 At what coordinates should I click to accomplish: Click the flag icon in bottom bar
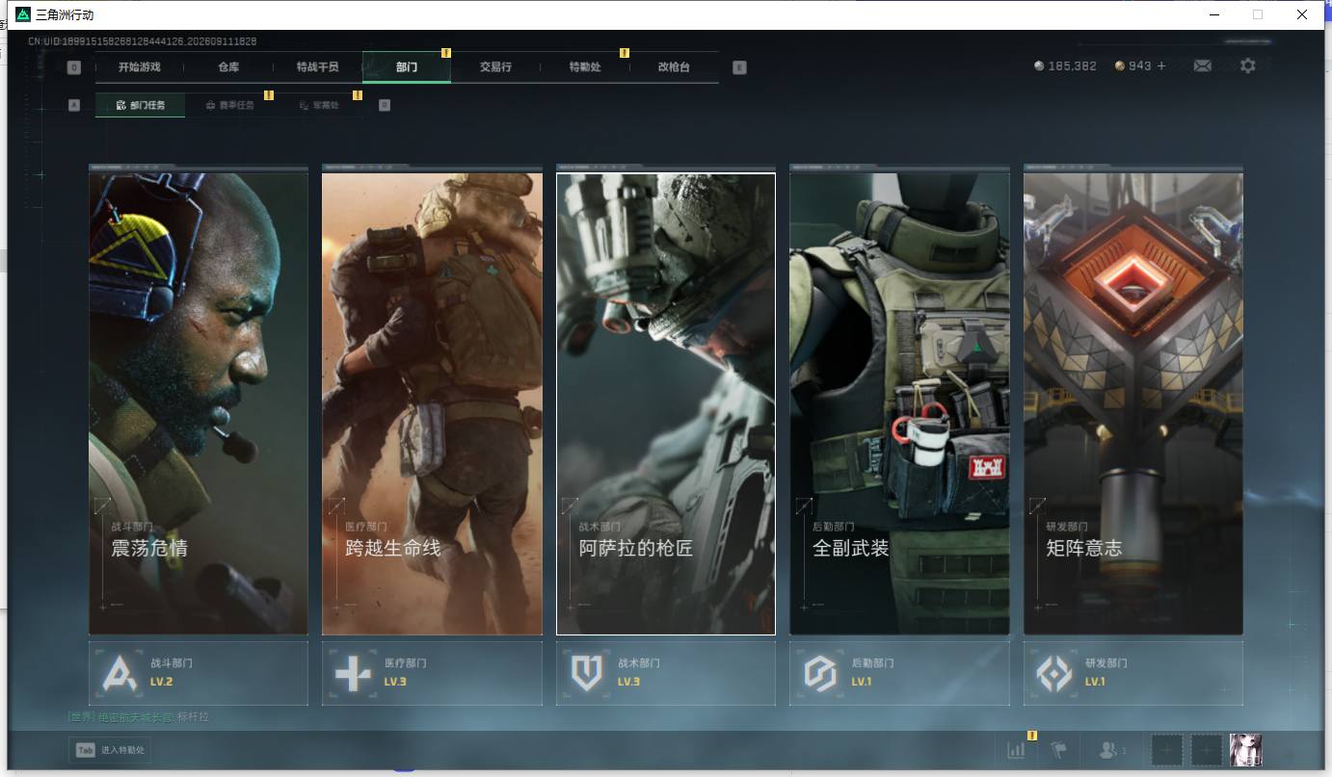1059,750
